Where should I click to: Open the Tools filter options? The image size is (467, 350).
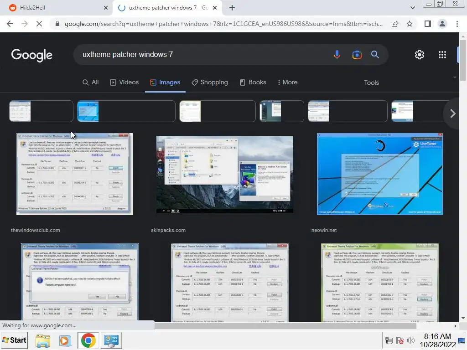tap(371, 83)
